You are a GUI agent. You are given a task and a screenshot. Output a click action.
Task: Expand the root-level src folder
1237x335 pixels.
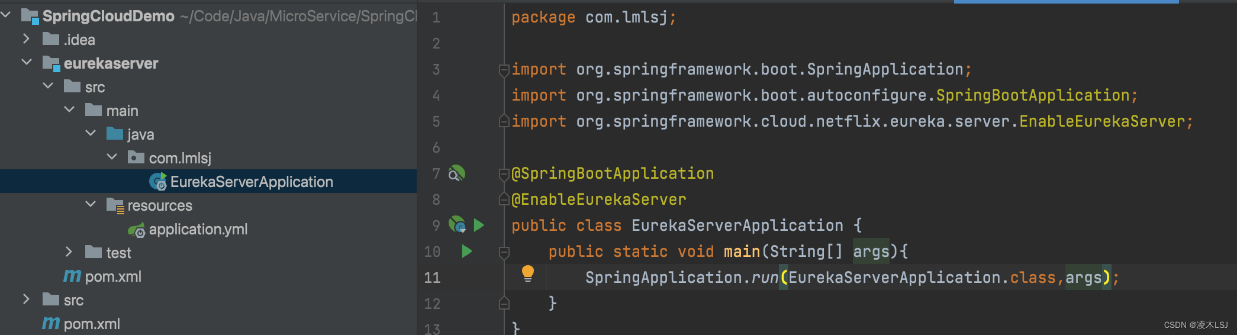point(26,299)
